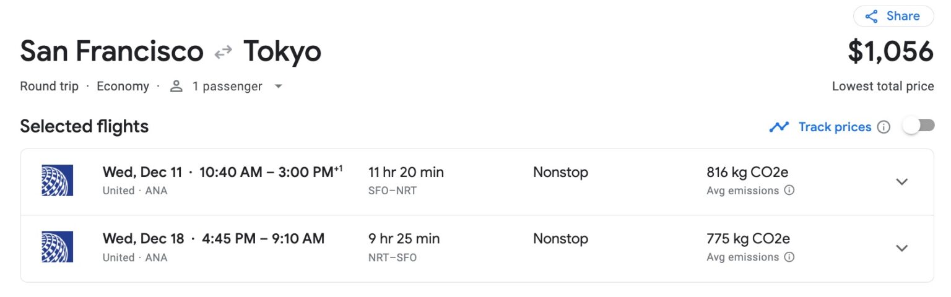Click the Share button
951x297 pixels.
tap(893, 16)
